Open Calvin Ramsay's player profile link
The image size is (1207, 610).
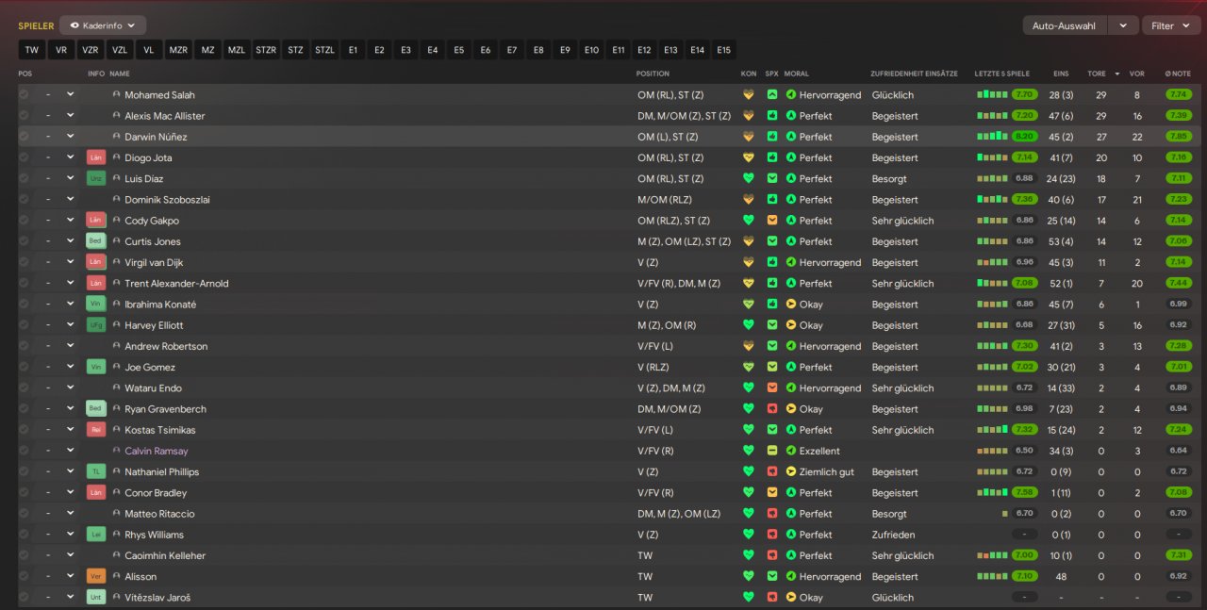[x=157, y=451]
